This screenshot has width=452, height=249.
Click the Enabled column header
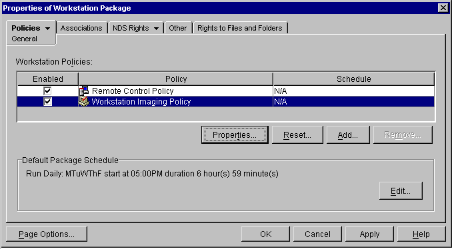[x=48, y=79]
